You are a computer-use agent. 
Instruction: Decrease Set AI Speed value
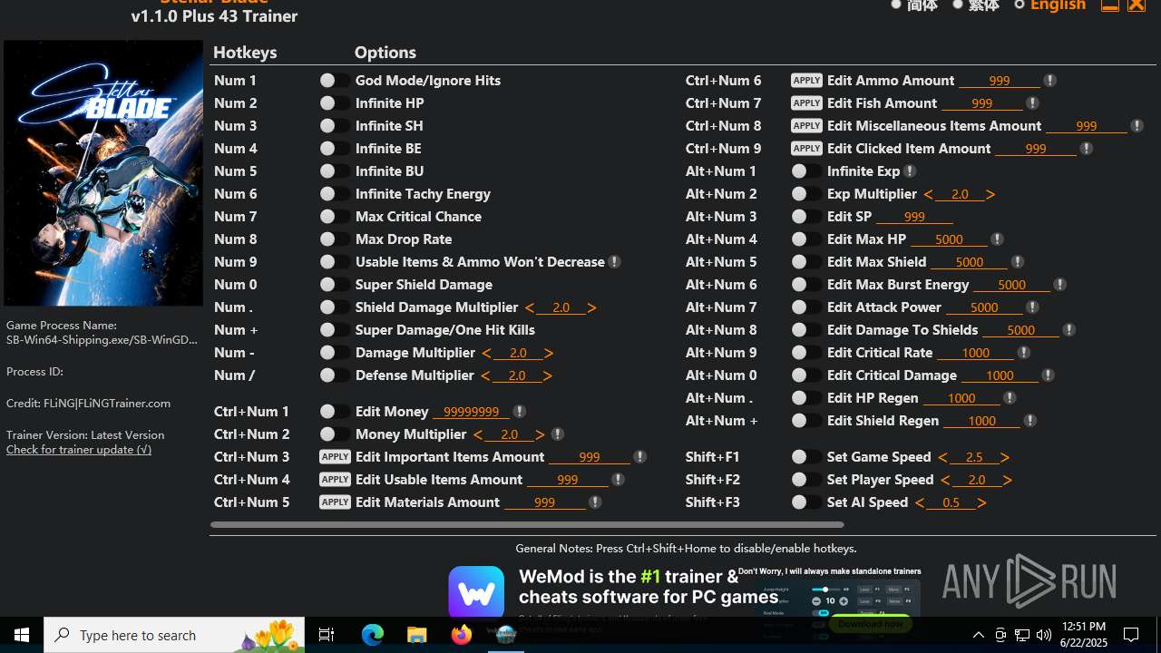(x=920, y=503)
